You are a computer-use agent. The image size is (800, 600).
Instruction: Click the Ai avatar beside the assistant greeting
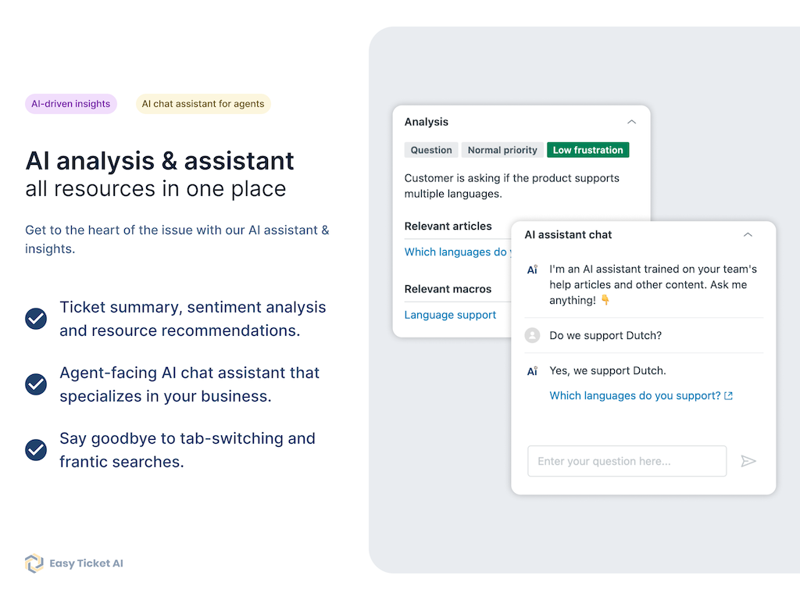click(533, 269)
